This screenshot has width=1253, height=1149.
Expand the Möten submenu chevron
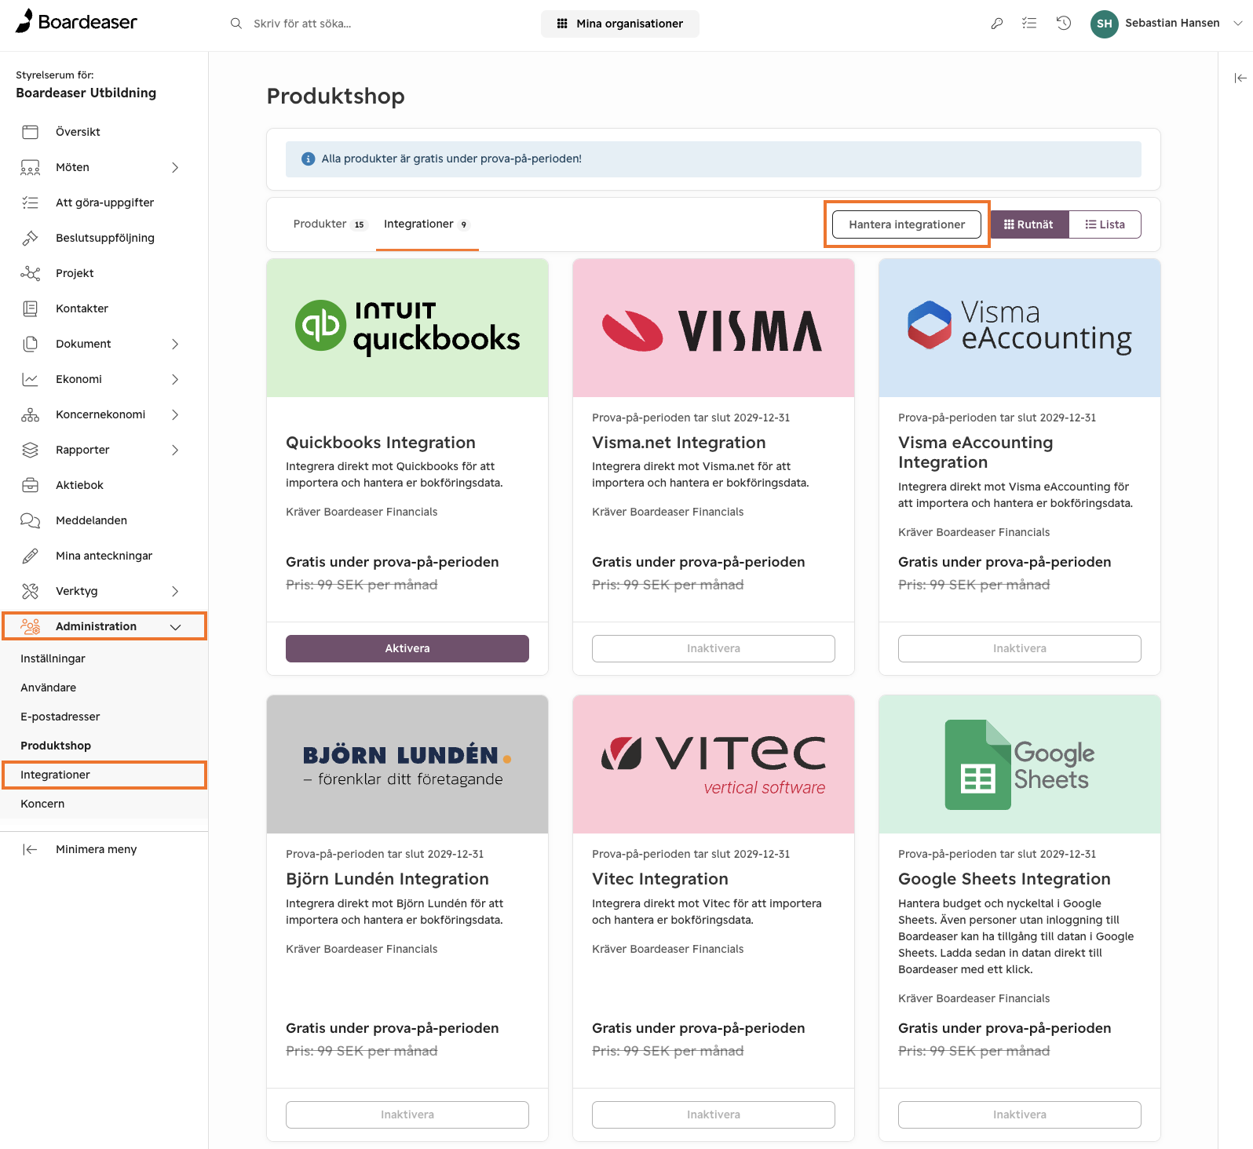click(175, 167)
